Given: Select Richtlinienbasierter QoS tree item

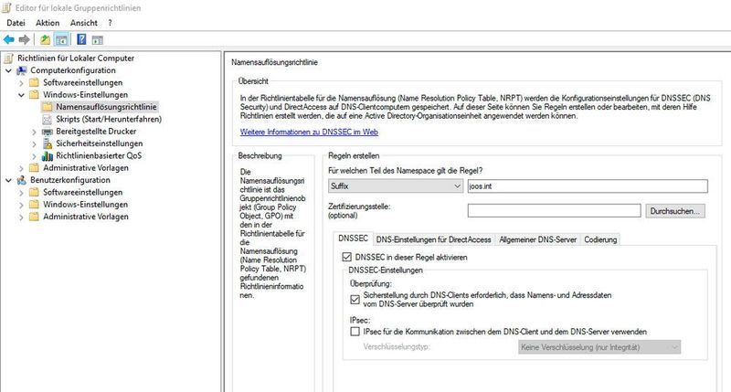Looking at the screenshot, I should pyautogui.click(x=99, y=155).
